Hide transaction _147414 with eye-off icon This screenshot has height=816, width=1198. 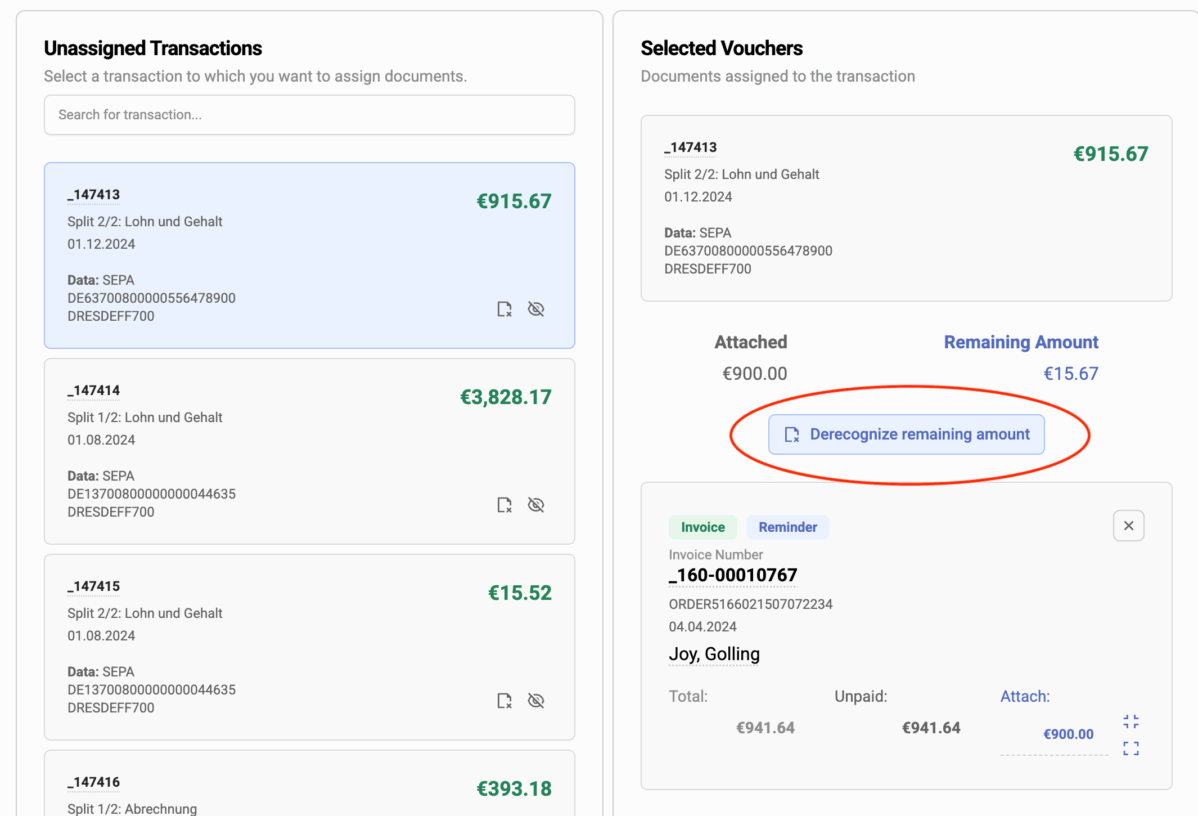coord(536,505)
